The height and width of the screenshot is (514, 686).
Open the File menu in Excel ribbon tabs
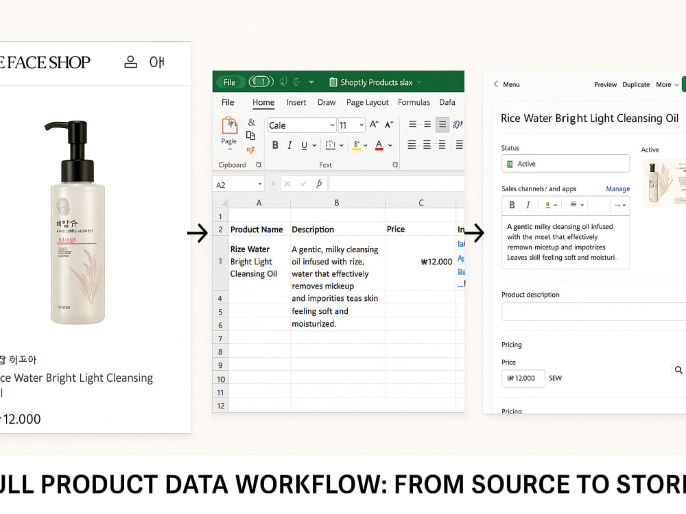pos(228,102)
